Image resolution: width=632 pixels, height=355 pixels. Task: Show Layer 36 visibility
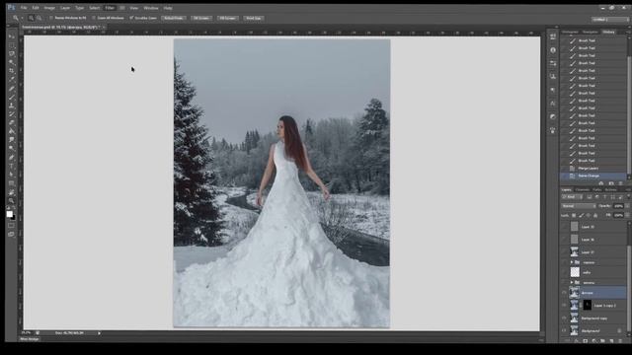pyautogui.click(x=564, y=240)
